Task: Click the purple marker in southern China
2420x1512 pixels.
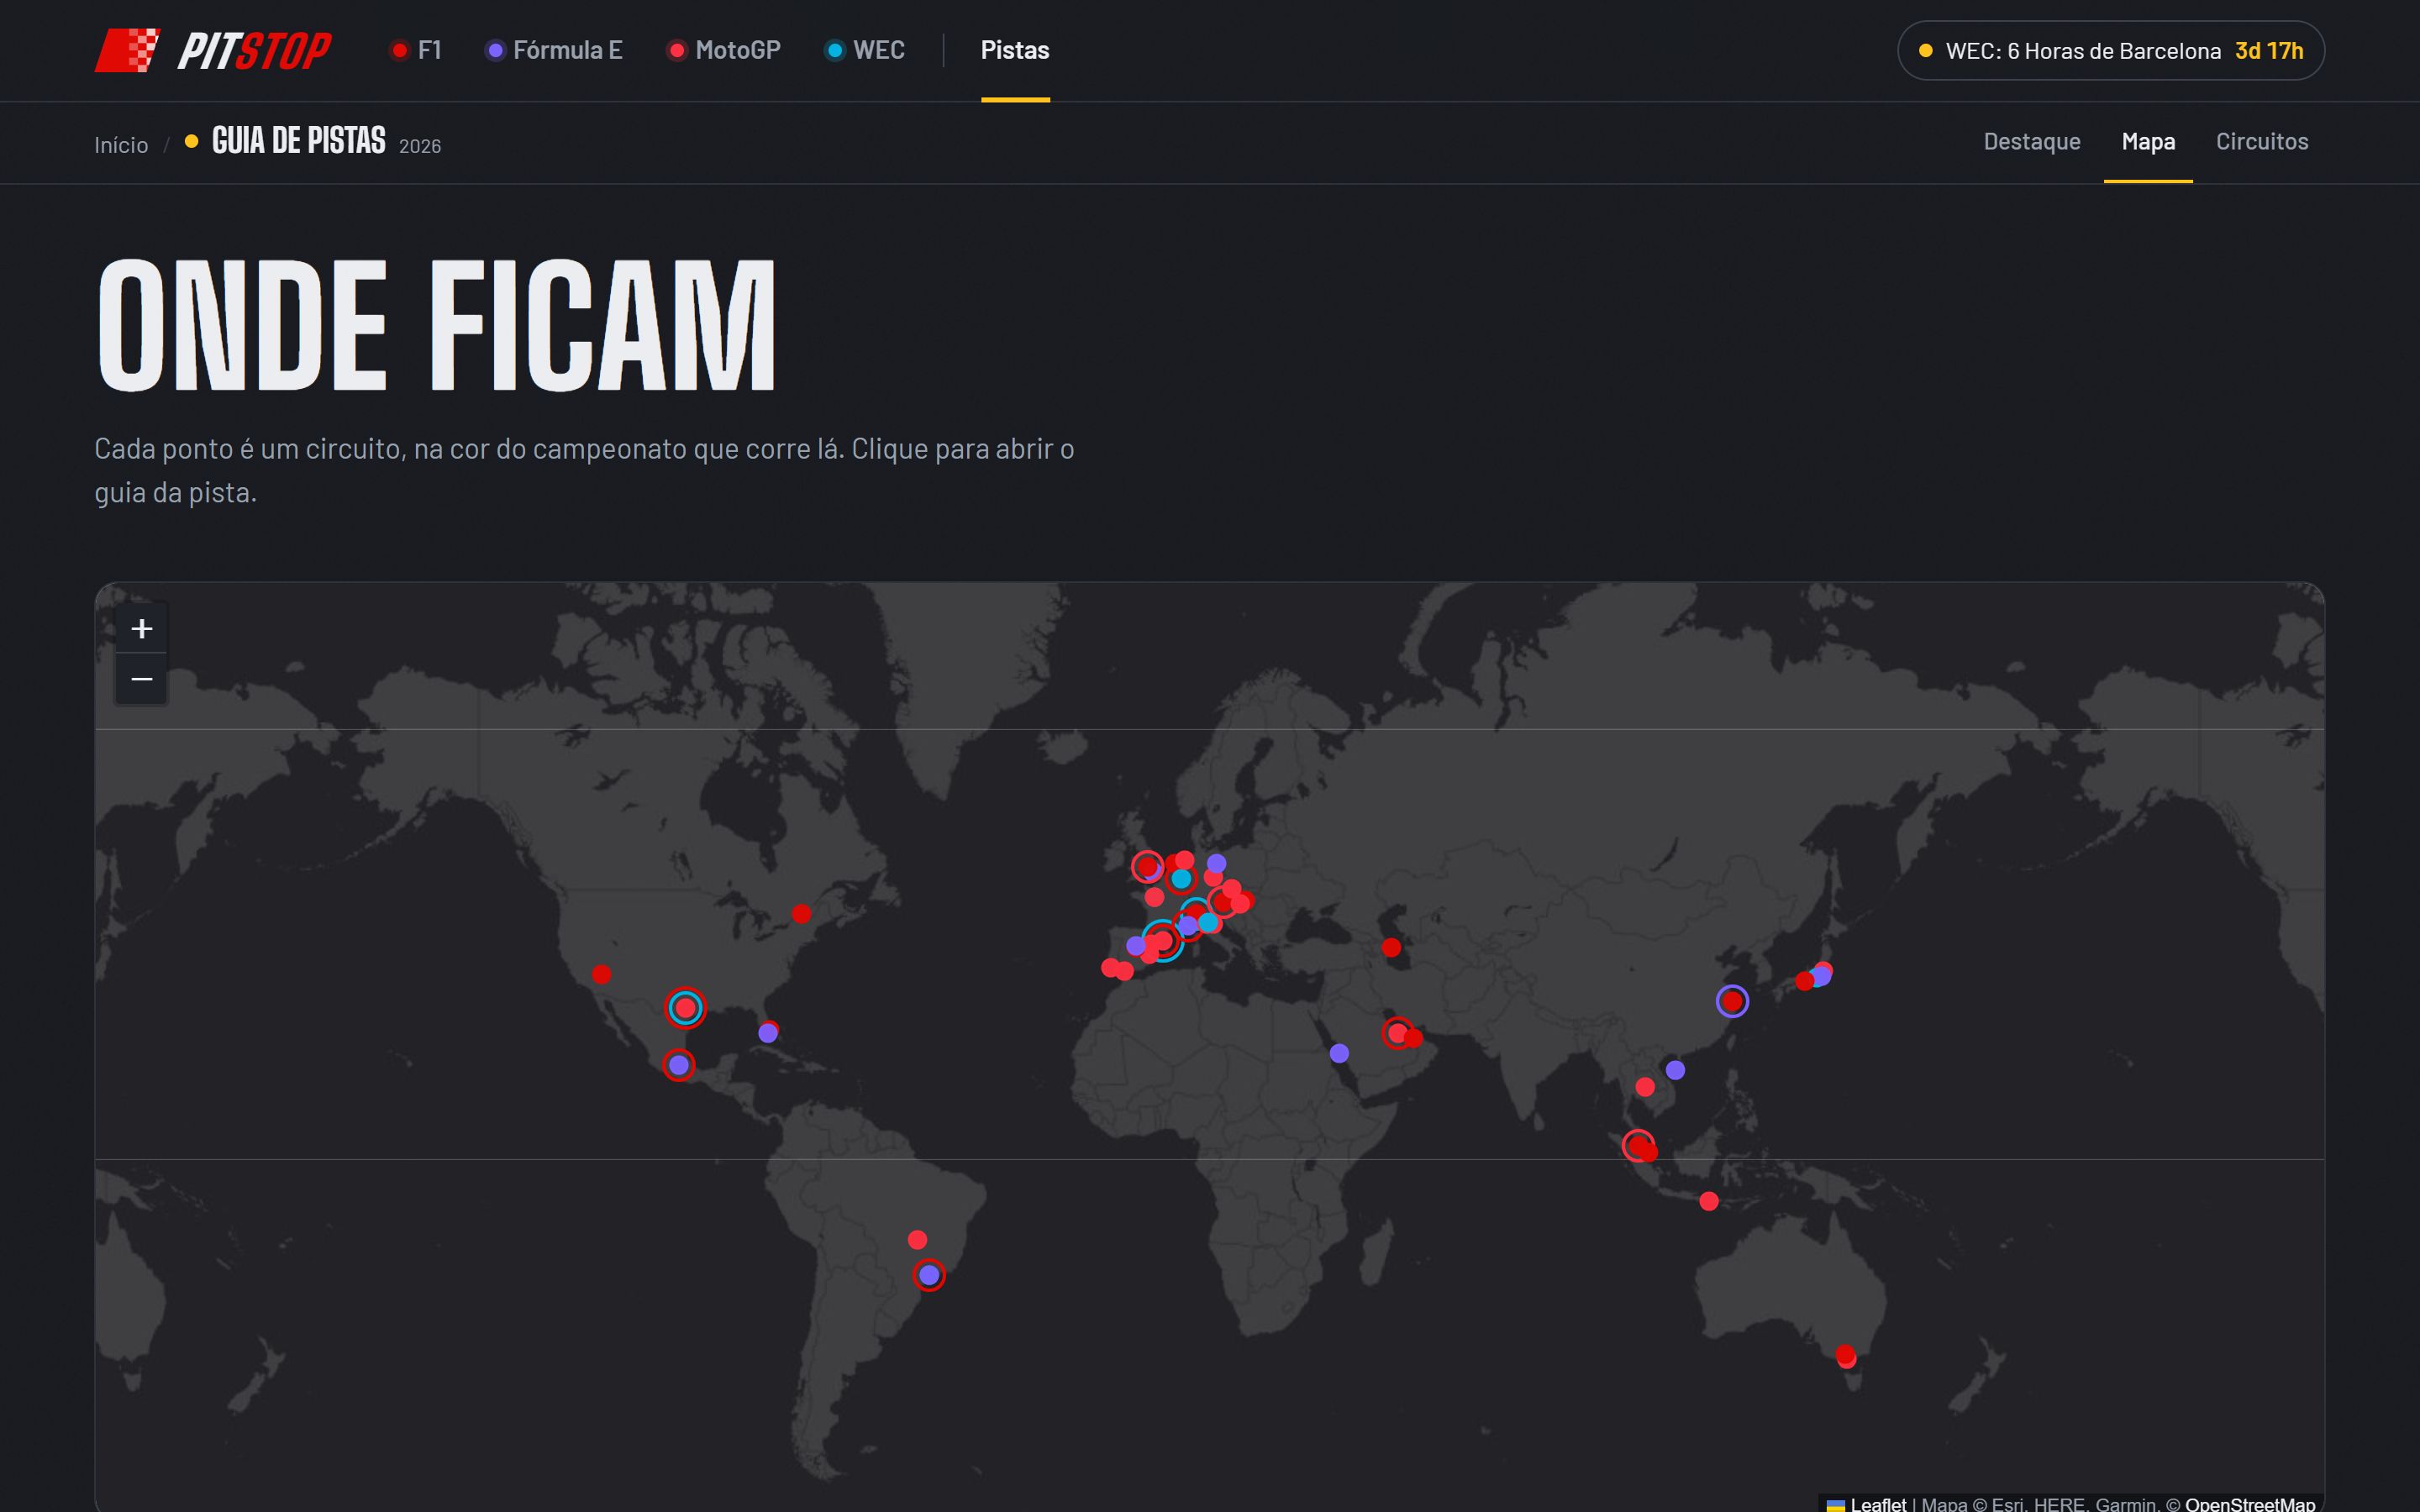Action: coord(1675,1070)
